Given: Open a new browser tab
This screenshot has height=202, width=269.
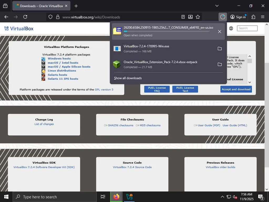Looking at the screenshot, I should [x=76, y=6].
